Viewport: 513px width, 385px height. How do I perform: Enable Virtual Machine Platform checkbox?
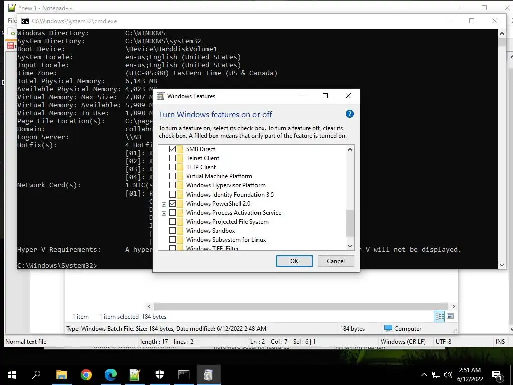click(172, 176)
